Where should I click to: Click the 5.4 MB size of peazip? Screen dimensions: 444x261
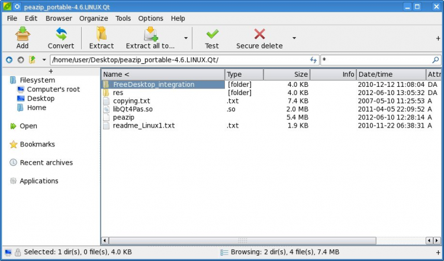[x=297, y=118]
